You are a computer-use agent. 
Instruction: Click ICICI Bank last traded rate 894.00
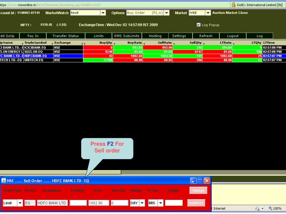coord(218,47)
